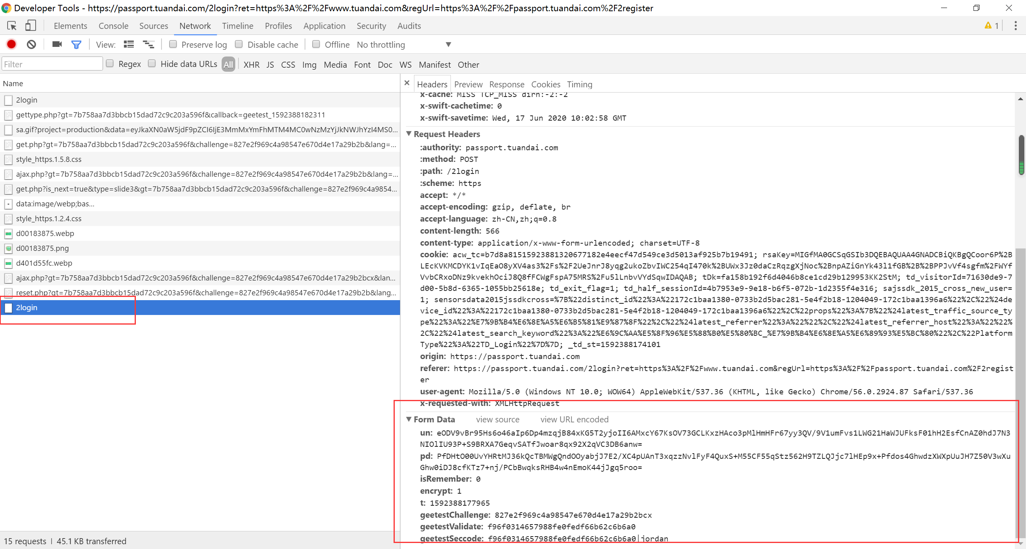Collapse the Request Headers section
Screen dimensions: 1026x549
pyautogui.click(x=409, y=134)
